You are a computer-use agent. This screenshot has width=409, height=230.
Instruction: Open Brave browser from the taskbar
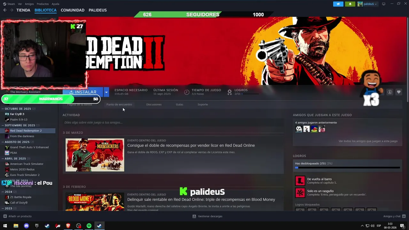pos(68,226)
